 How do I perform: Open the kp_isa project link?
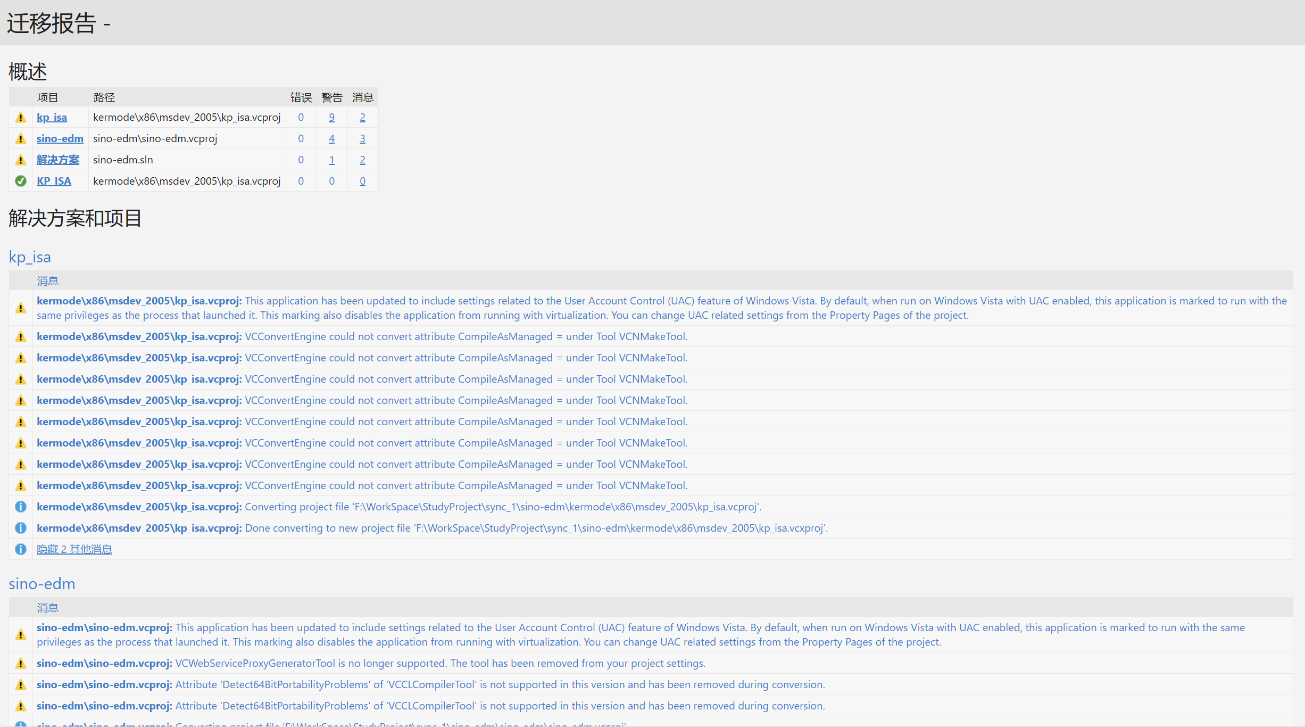(x=52, y=117)
